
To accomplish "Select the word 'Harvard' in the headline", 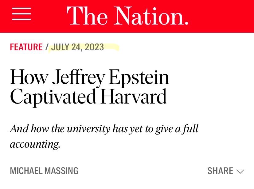I will [x=133, y=97].
